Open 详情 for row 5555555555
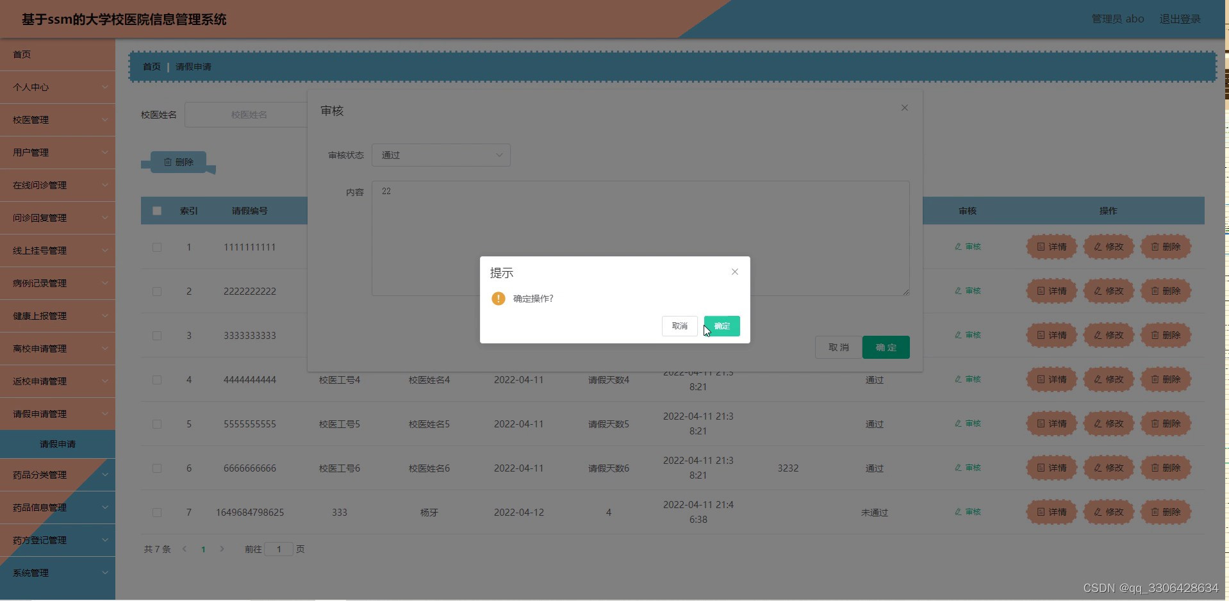Image resolution: width=1229 pixels, height=601 pixels. tap(1052, 424)
